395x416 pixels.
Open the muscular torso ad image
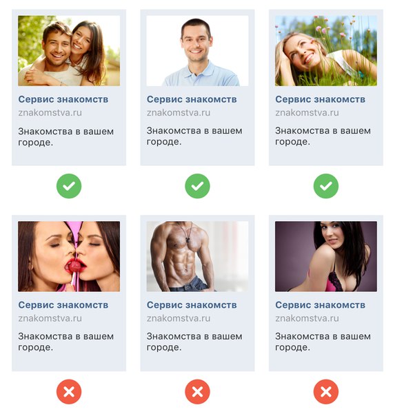[197, 256]
